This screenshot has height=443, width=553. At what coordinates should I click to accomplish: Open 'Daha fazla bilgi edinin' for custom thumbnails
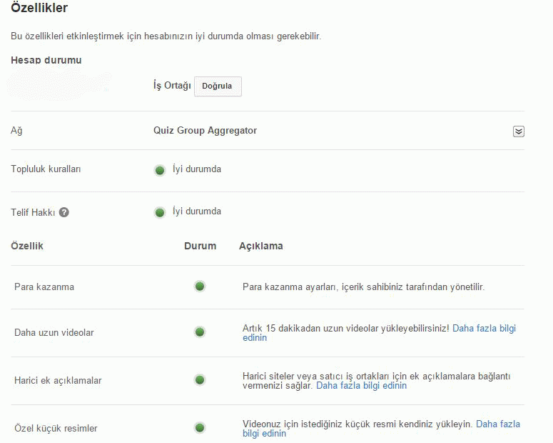pyautogui.click(x=497, y=424)
